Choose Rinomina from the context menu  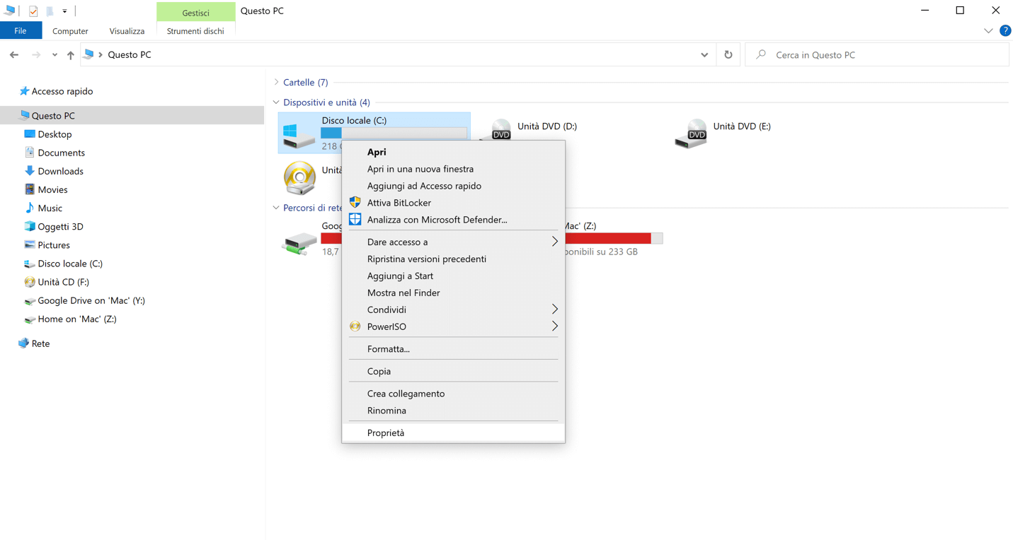pyautogui.click(x=453, y=411)
